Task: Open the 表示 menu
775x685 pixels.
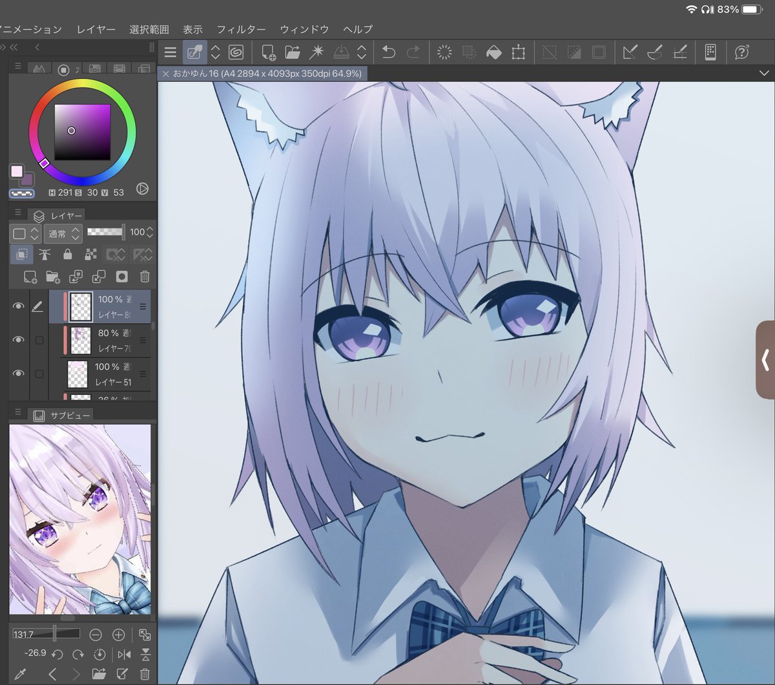Action: 192,29
